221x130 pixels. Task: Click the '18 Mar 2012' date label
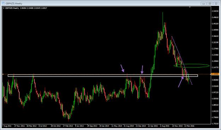click(31, 126)
